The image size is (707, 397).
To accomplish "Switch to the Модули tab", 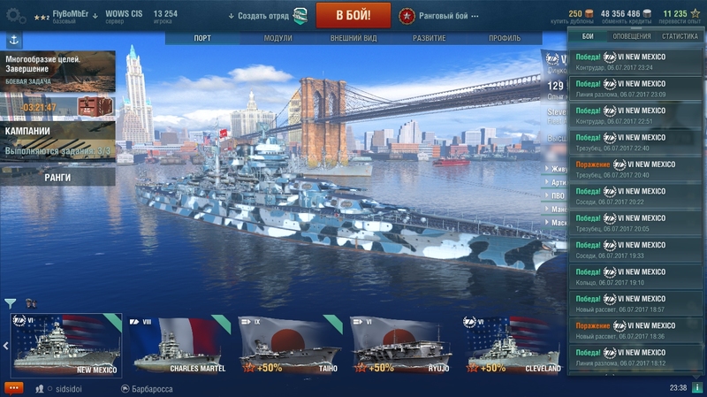I will (x=277, y=38).
